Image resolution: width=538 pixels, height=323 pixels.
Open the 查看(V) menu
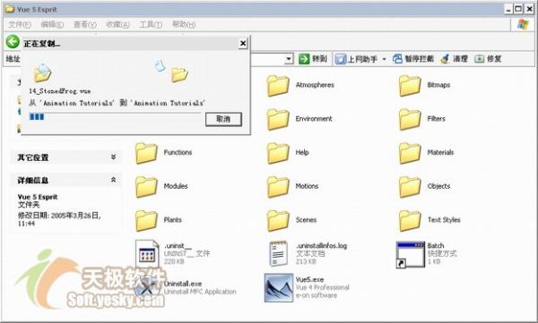click(x=85, y=24)
